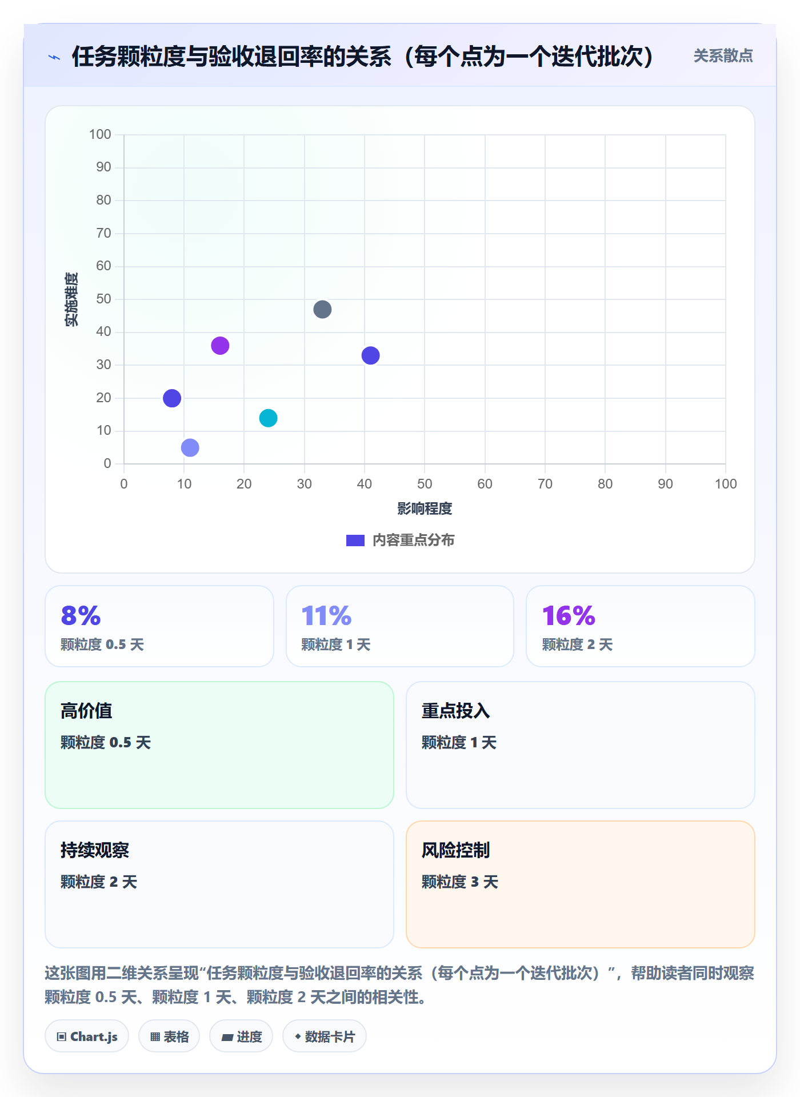Click the indigo point at x=41

coord(370,355)
